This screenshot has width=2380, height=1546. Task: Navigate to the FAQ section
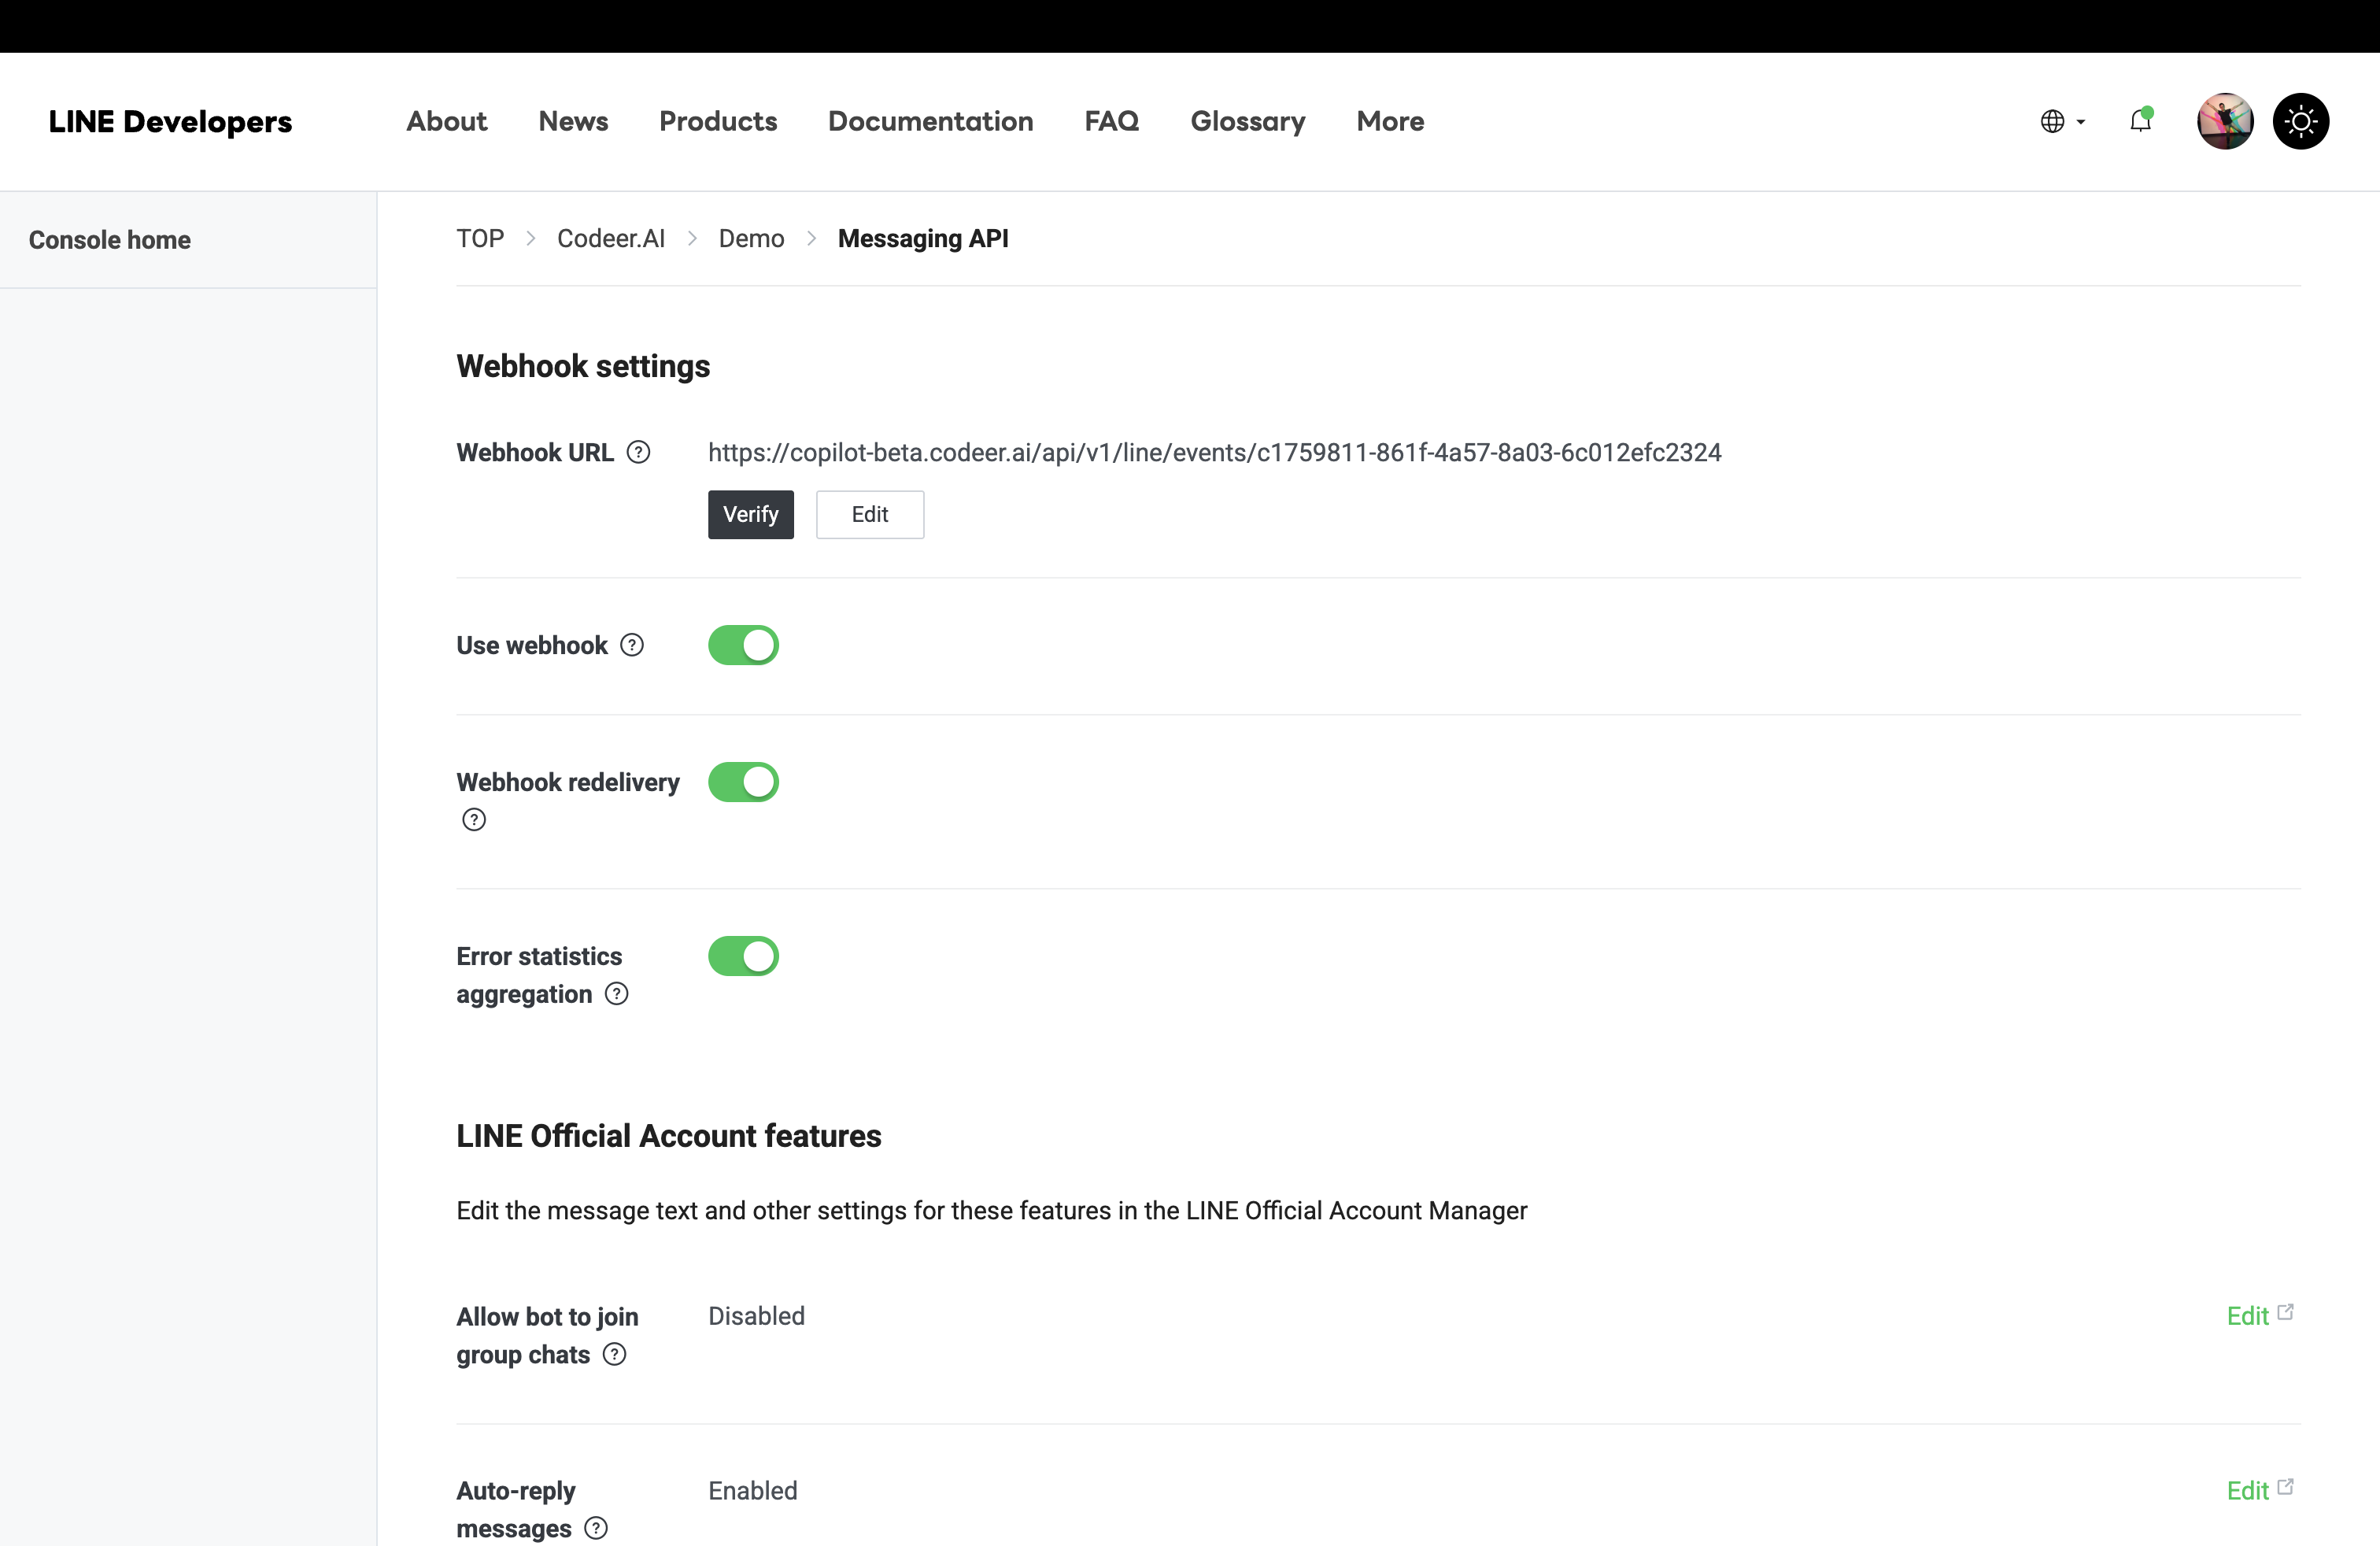point(1111,121)
